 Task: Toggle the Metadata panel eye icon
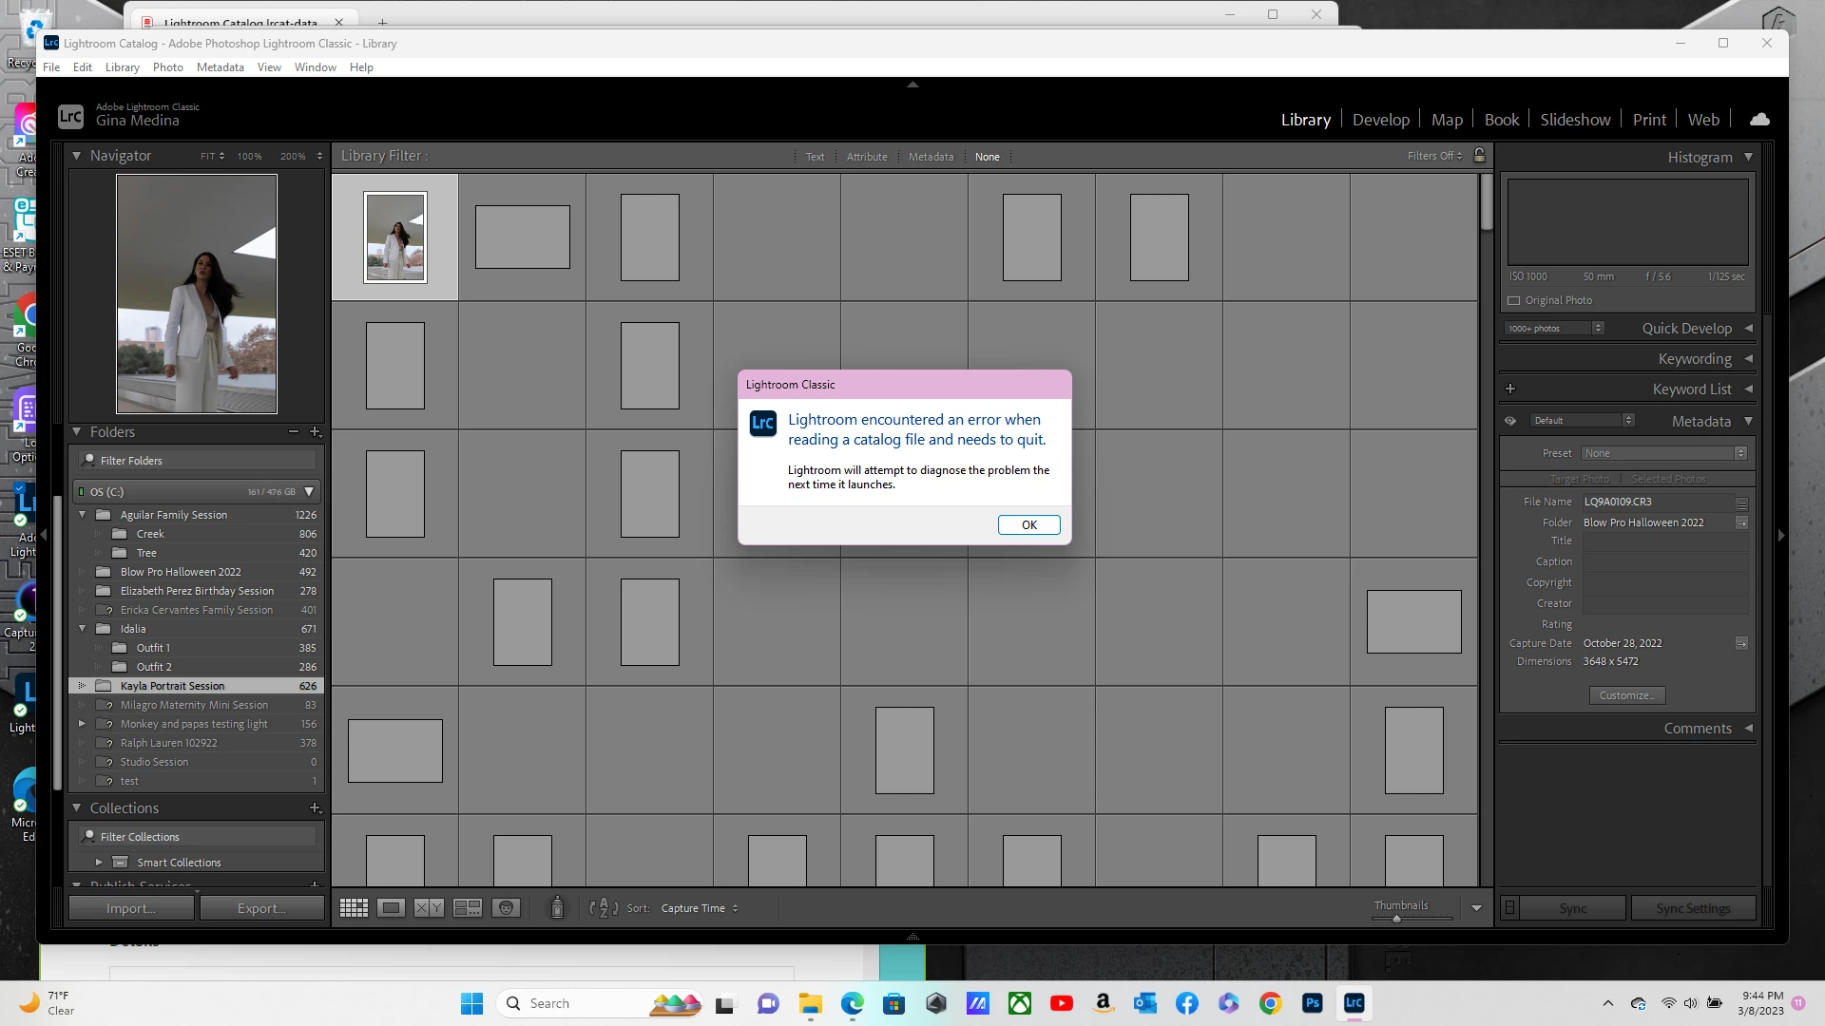click(x=1509, y=421)
